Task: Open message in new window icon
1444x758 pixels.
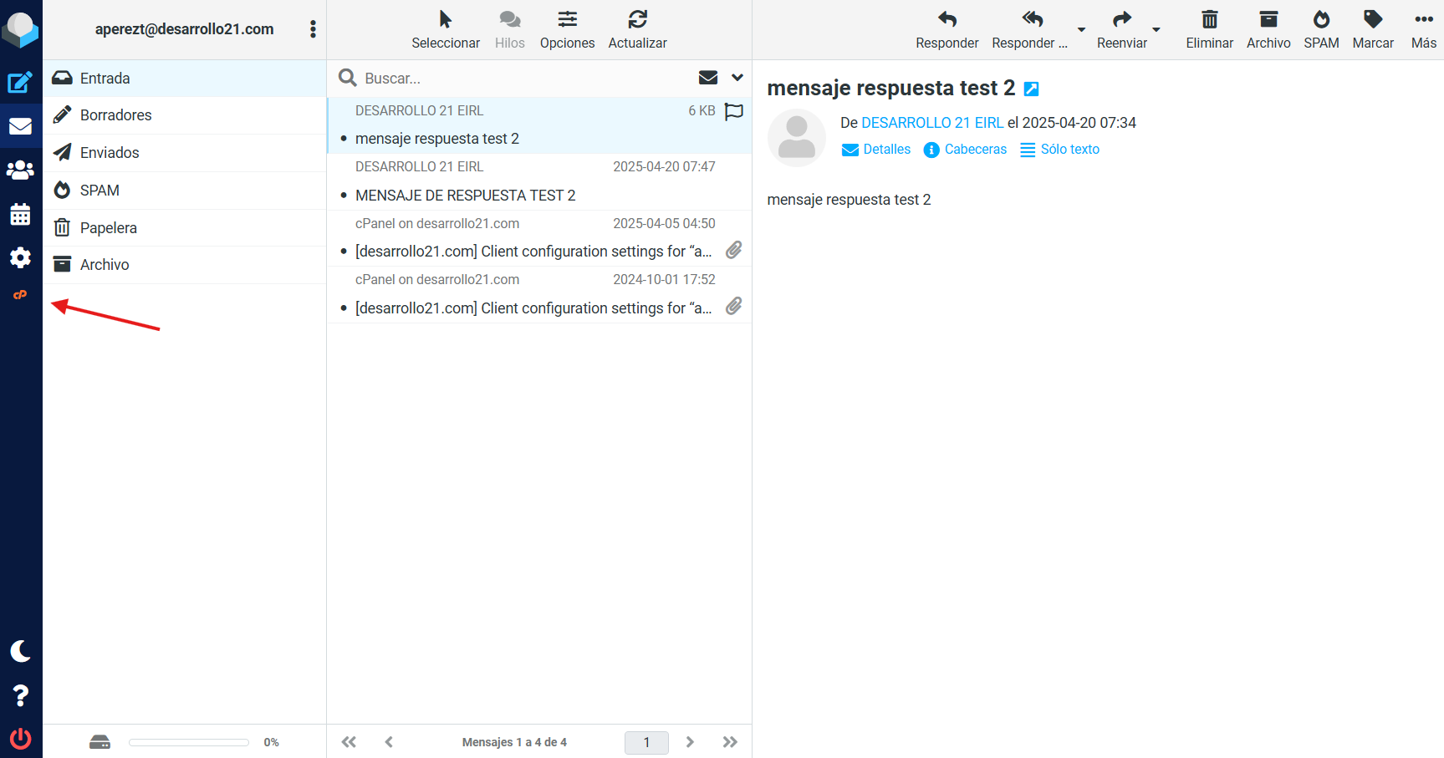Action: point(1032,89)
